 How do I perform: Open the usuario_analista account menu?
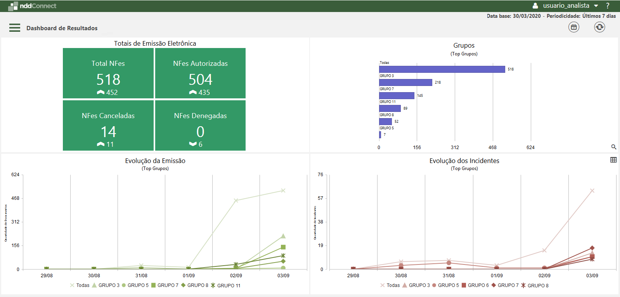(x=566, y=6)
